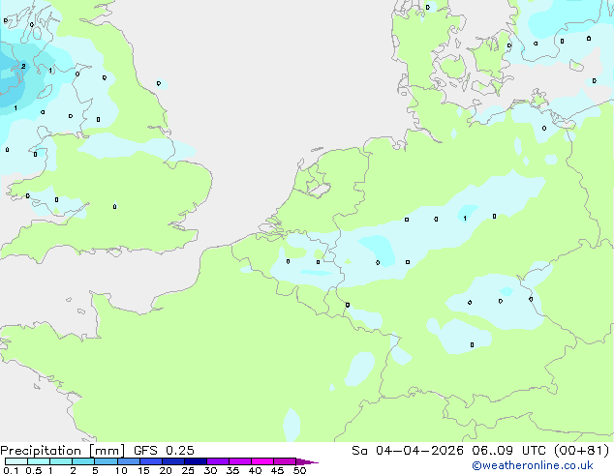Click the legend label '15'
Viewport: 614px width, 474px height.
tap(143, 470)
